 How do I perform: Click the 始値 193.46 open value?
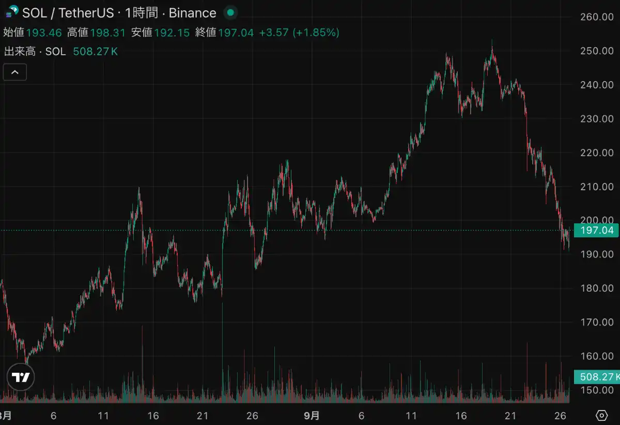point(33,33)
